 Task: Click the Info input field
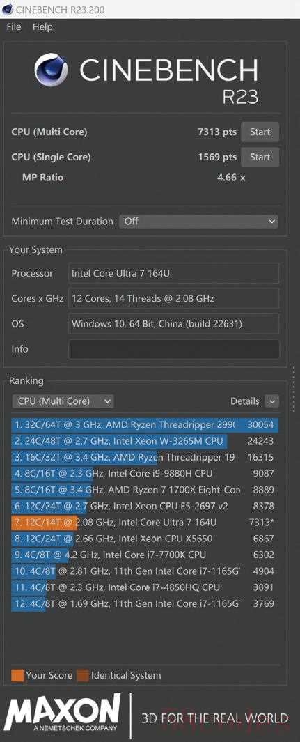tap(174, 349)
